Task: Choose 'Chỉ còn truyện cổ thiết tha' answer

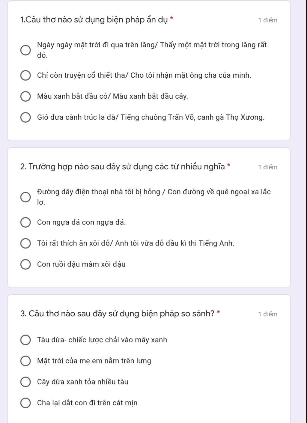Action: pyautogui.click(x=25, y=76)
